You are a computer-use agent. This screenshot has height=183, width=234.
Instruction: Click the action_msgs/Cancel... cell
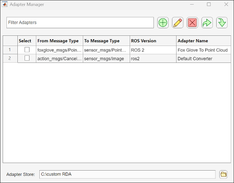point(60,59)
